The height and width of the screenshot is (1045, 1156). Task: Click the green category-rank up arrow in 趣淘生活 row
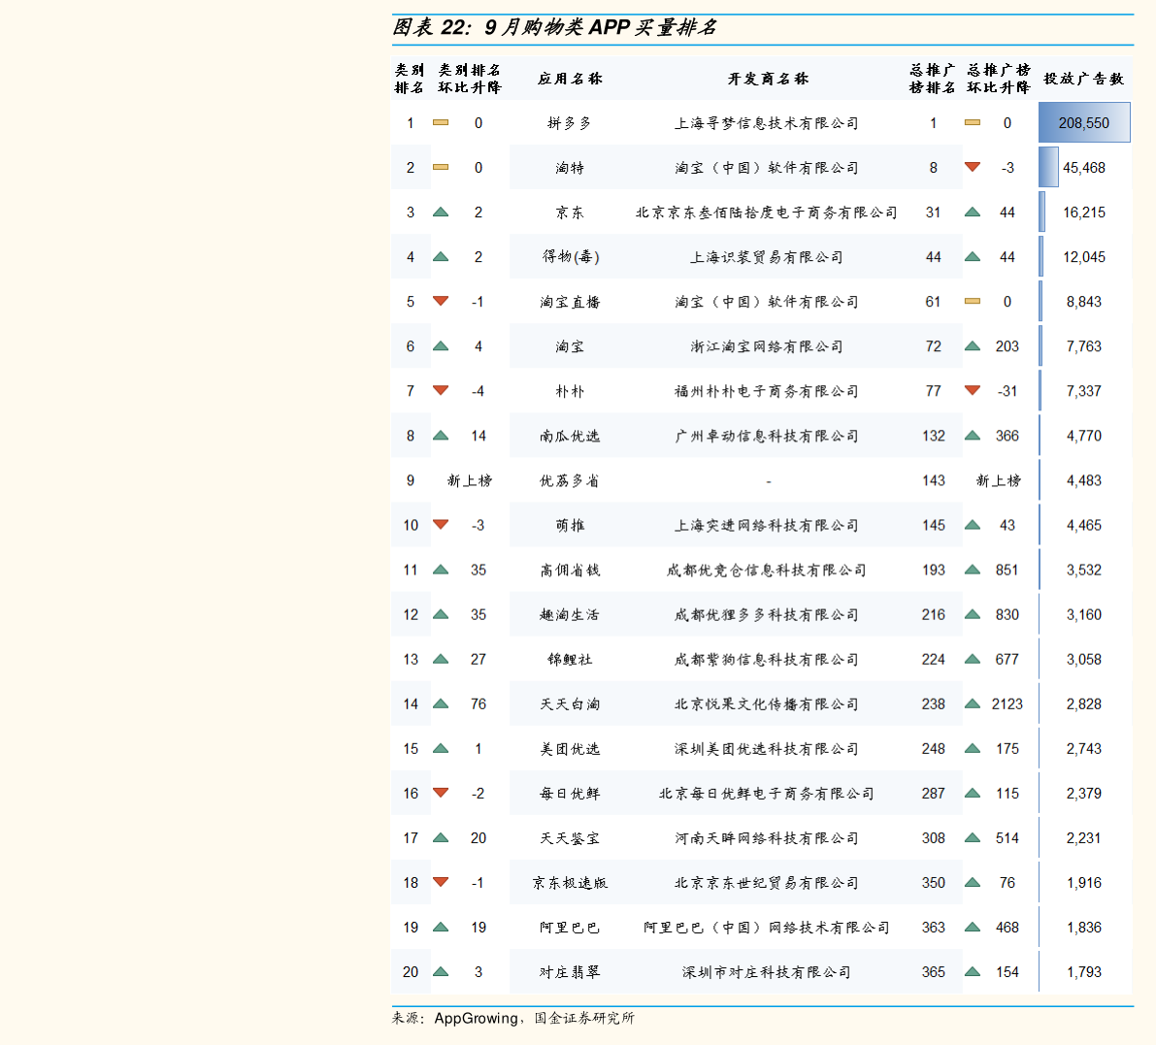click(x=441, y=614)
